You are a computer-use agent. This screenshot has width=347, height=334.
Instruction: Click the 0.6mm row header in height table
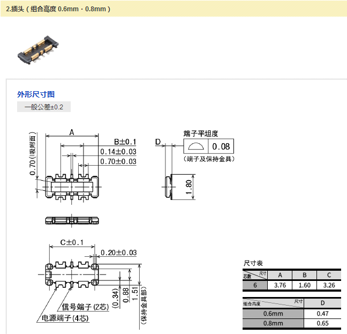pos(273,314)
